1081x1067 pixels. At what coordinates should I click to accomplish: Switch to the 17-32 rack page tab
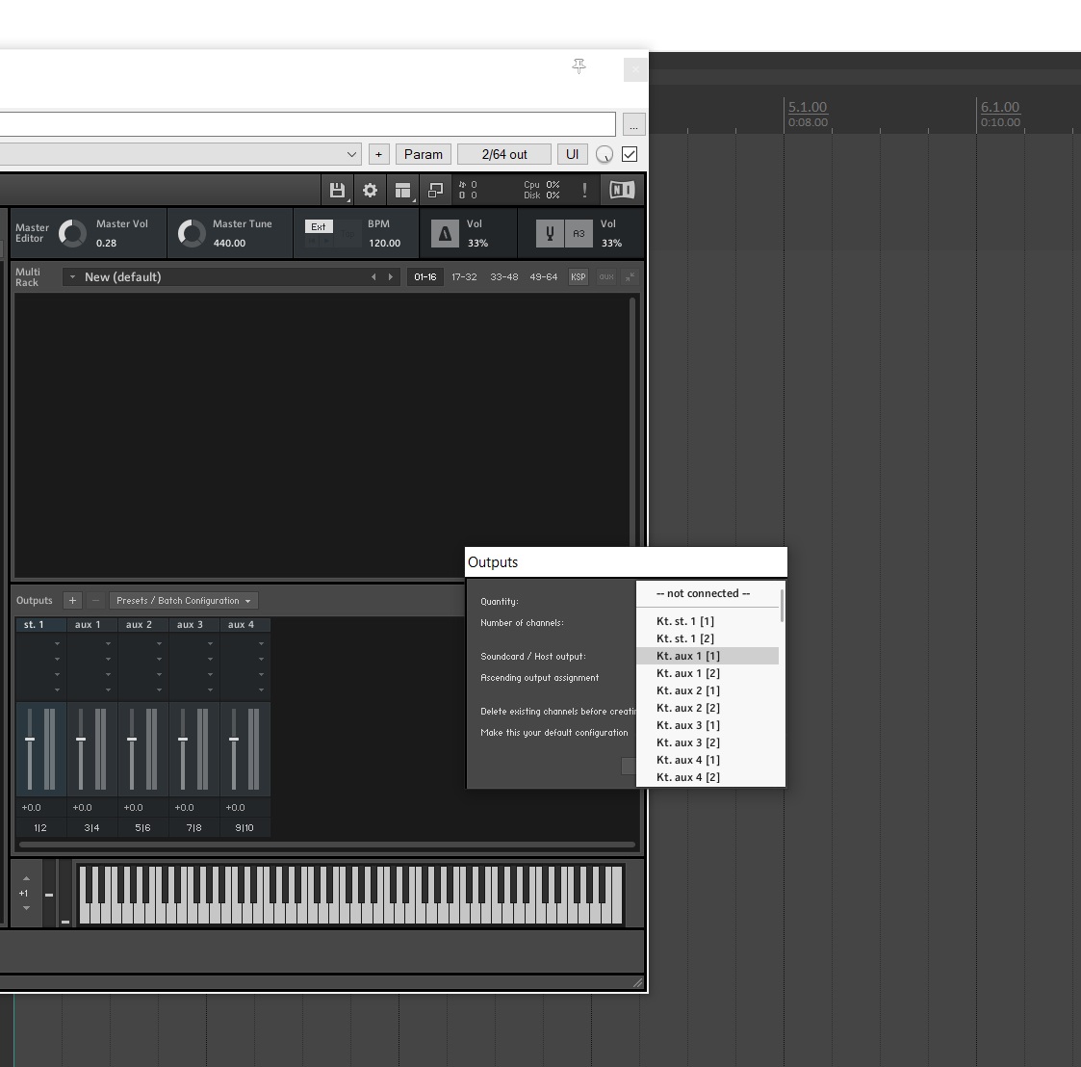(464, 276)
